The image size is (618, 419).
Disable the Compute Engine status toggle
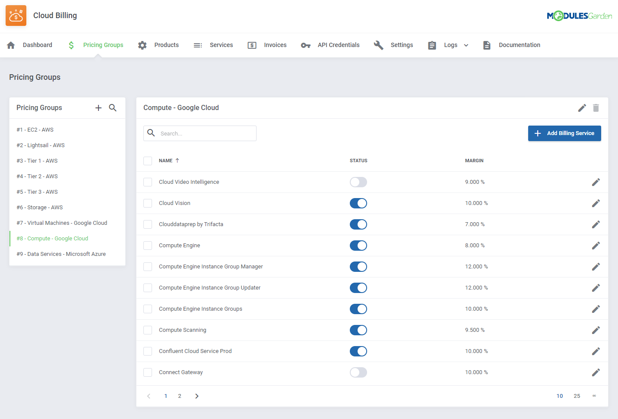click(x=358, y=246)
